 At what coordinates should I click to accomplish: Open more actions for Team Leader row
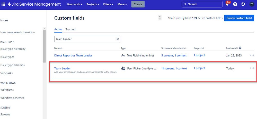pyautogui.click(x=252, y=68)
